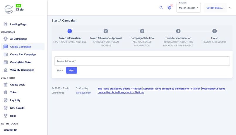
Task: Click wallet address 0xf39Fd6e5...
Action: [215, 8]
